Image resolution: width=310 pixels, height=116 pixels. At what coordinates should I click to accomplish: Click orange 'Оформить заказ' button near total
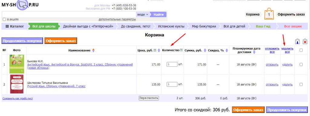pos(248,110)
